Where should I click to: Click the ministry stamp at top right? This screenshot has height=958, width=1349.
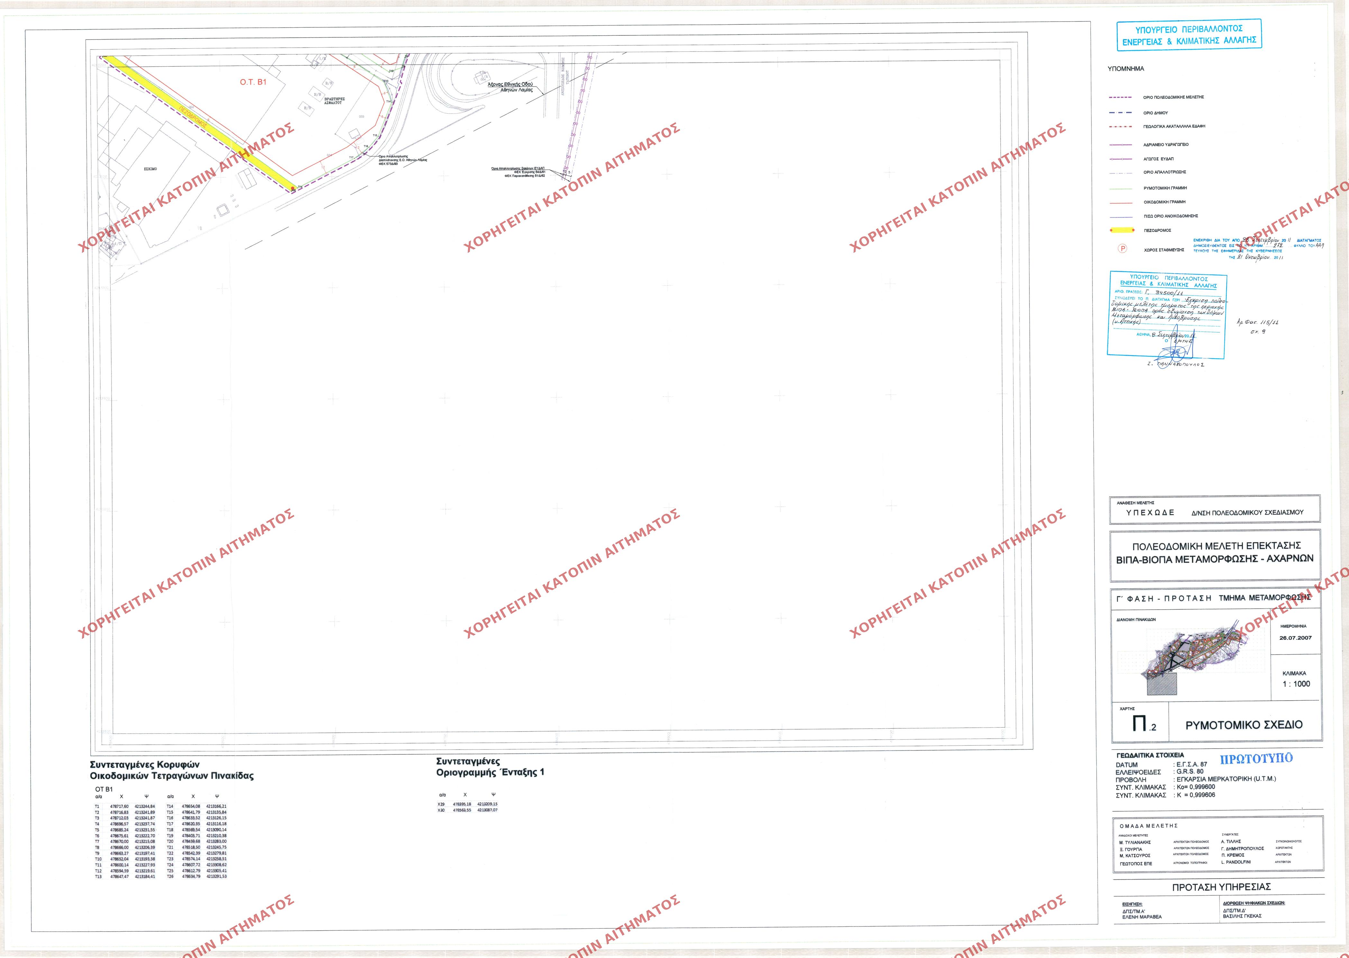[1189, 35]
